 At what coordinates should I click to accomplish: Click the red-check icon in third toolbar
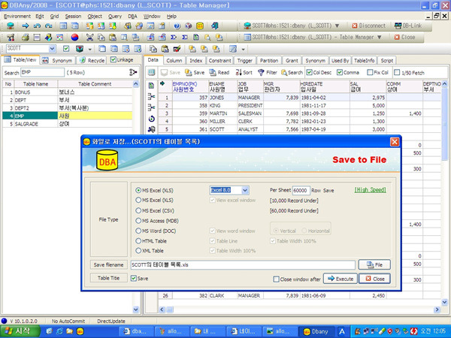coord(177,49)
